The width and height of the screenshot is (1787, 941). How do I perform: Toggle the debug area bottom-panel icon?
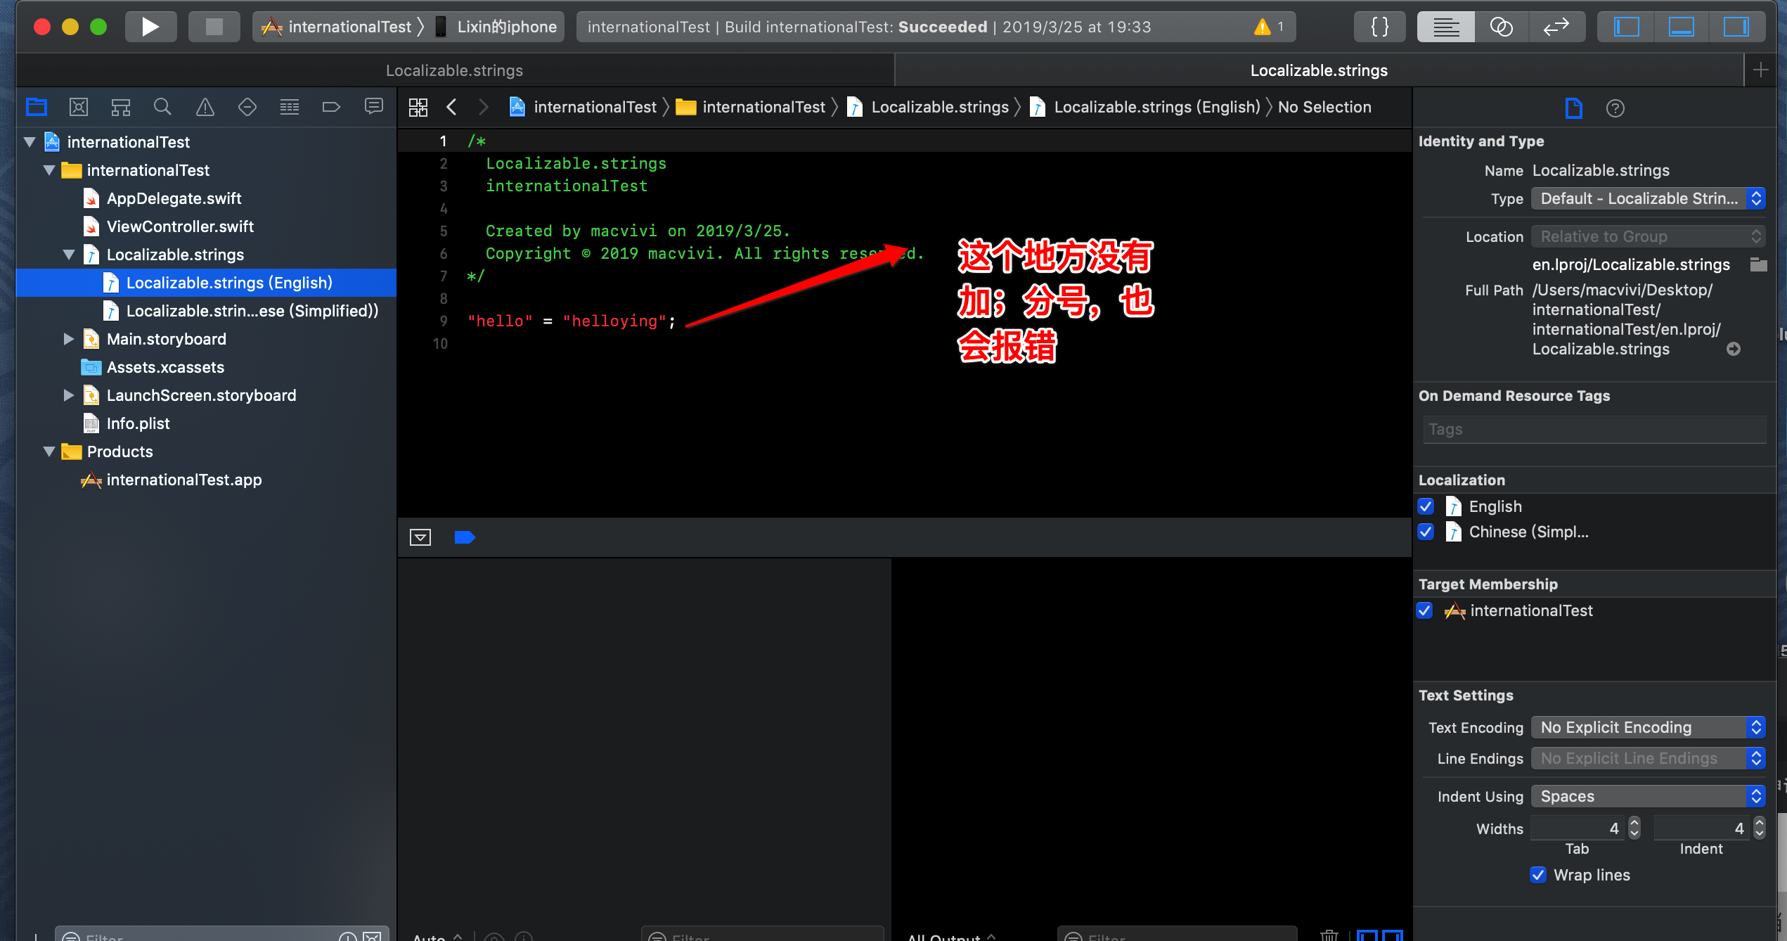click(x=1681, y=27)
